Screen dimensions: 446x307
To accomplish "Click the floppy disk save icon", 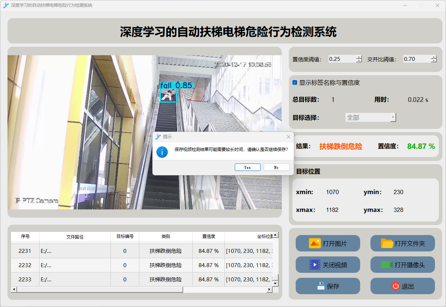I will pyautogui.click(x=321, y=286).
